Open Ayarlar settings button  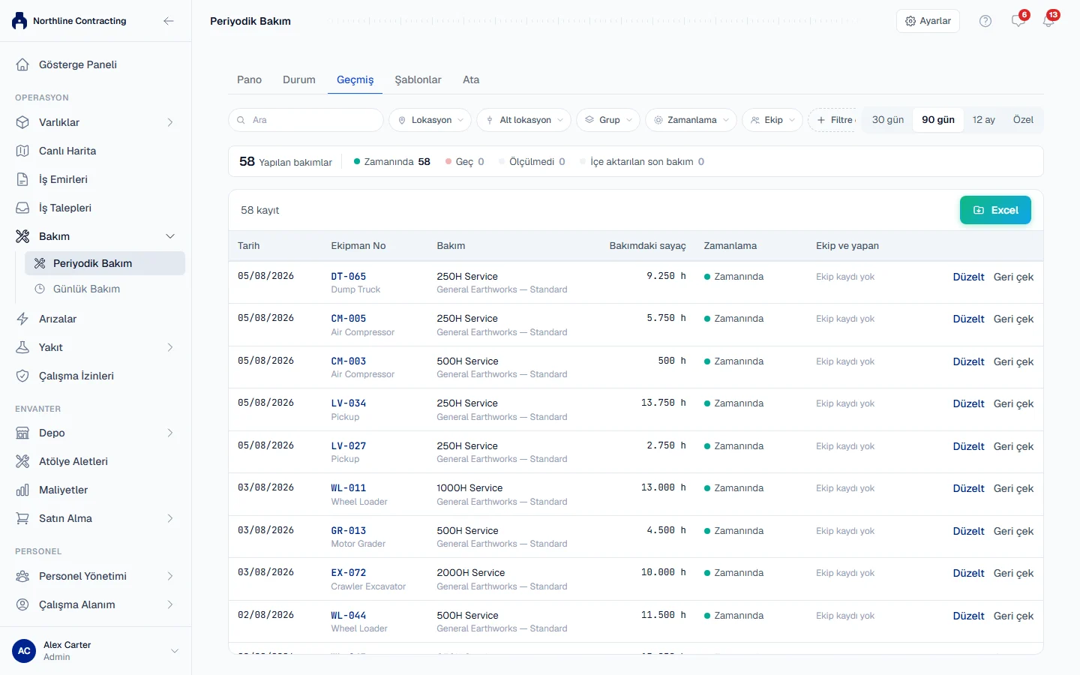928,21
